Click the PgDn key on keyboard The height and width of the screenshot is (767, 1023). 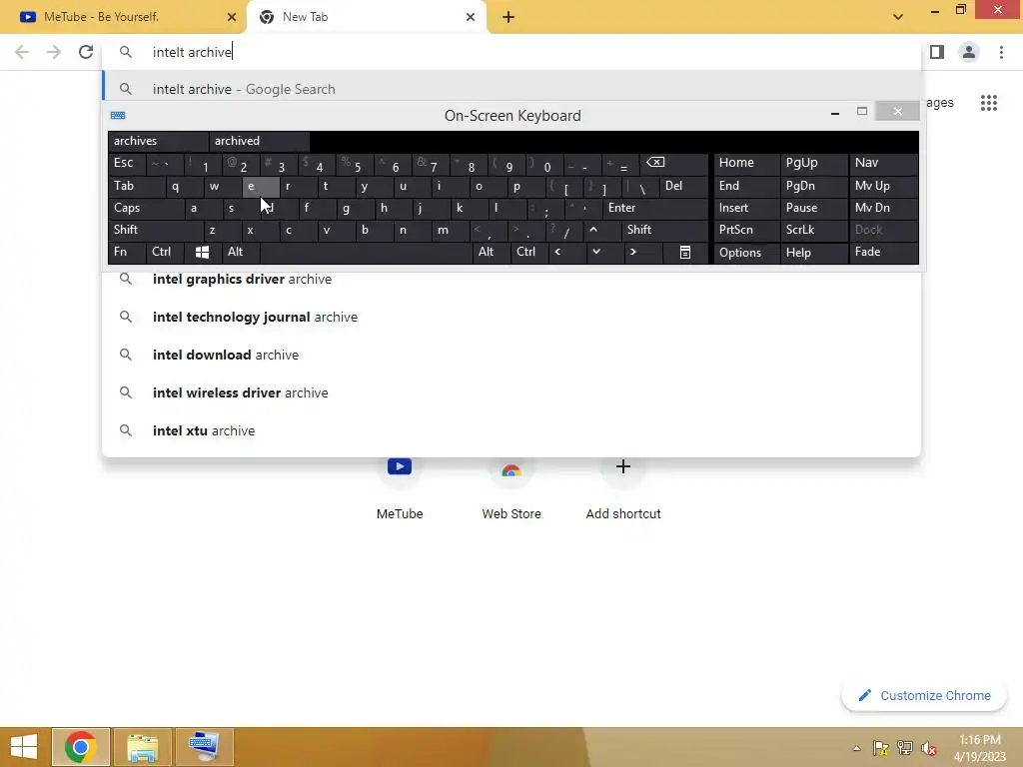813,187
